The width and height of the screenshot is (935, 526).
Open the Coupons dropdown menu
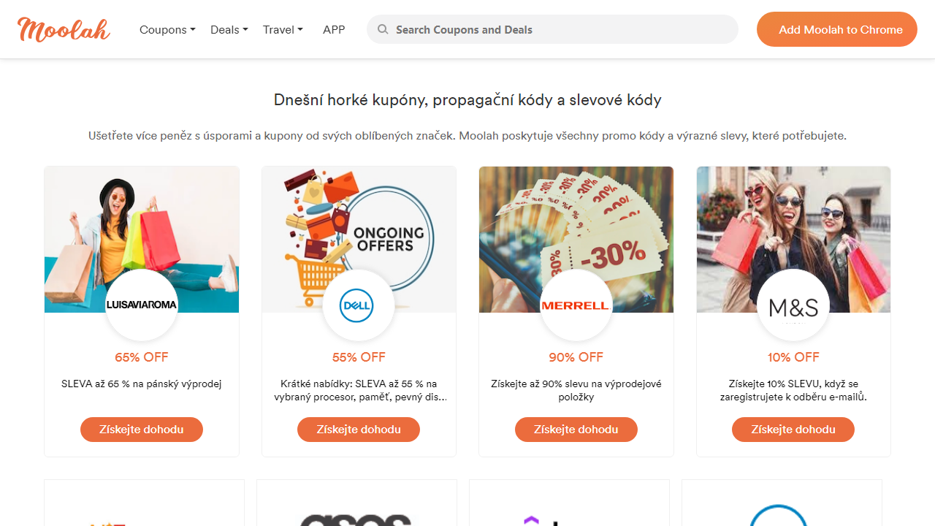point(167,30)
